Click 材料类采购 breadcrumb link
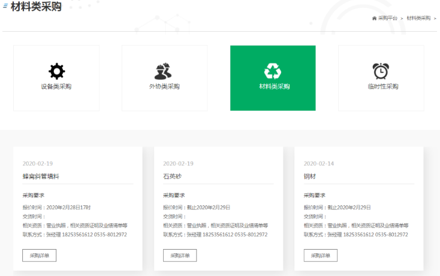 tap(418, 18)
